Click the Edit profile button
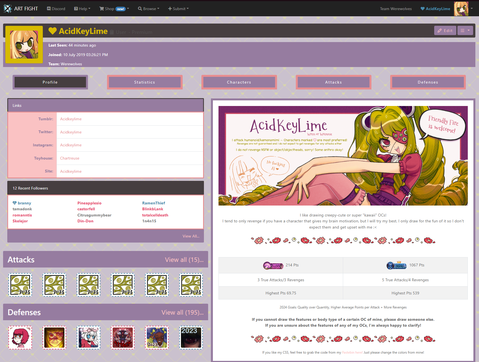The height and width of the screenshot is (362, 479). click(x=445, y=30)
